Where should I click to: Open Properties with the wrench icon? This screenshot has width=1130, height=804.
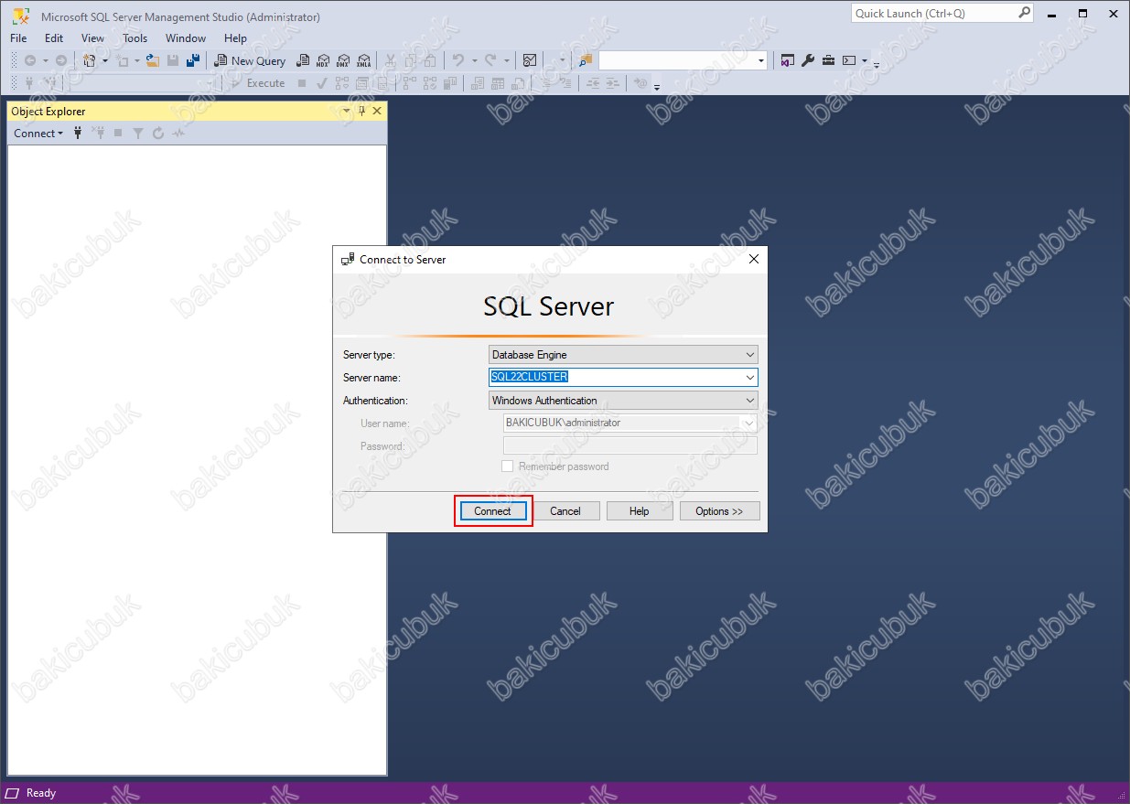pos(807,60)
